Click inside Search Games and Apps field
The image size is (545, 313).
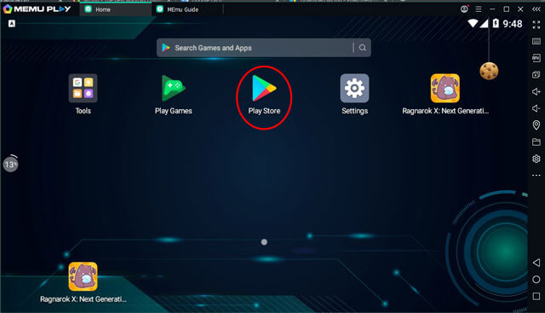point(263,48)
